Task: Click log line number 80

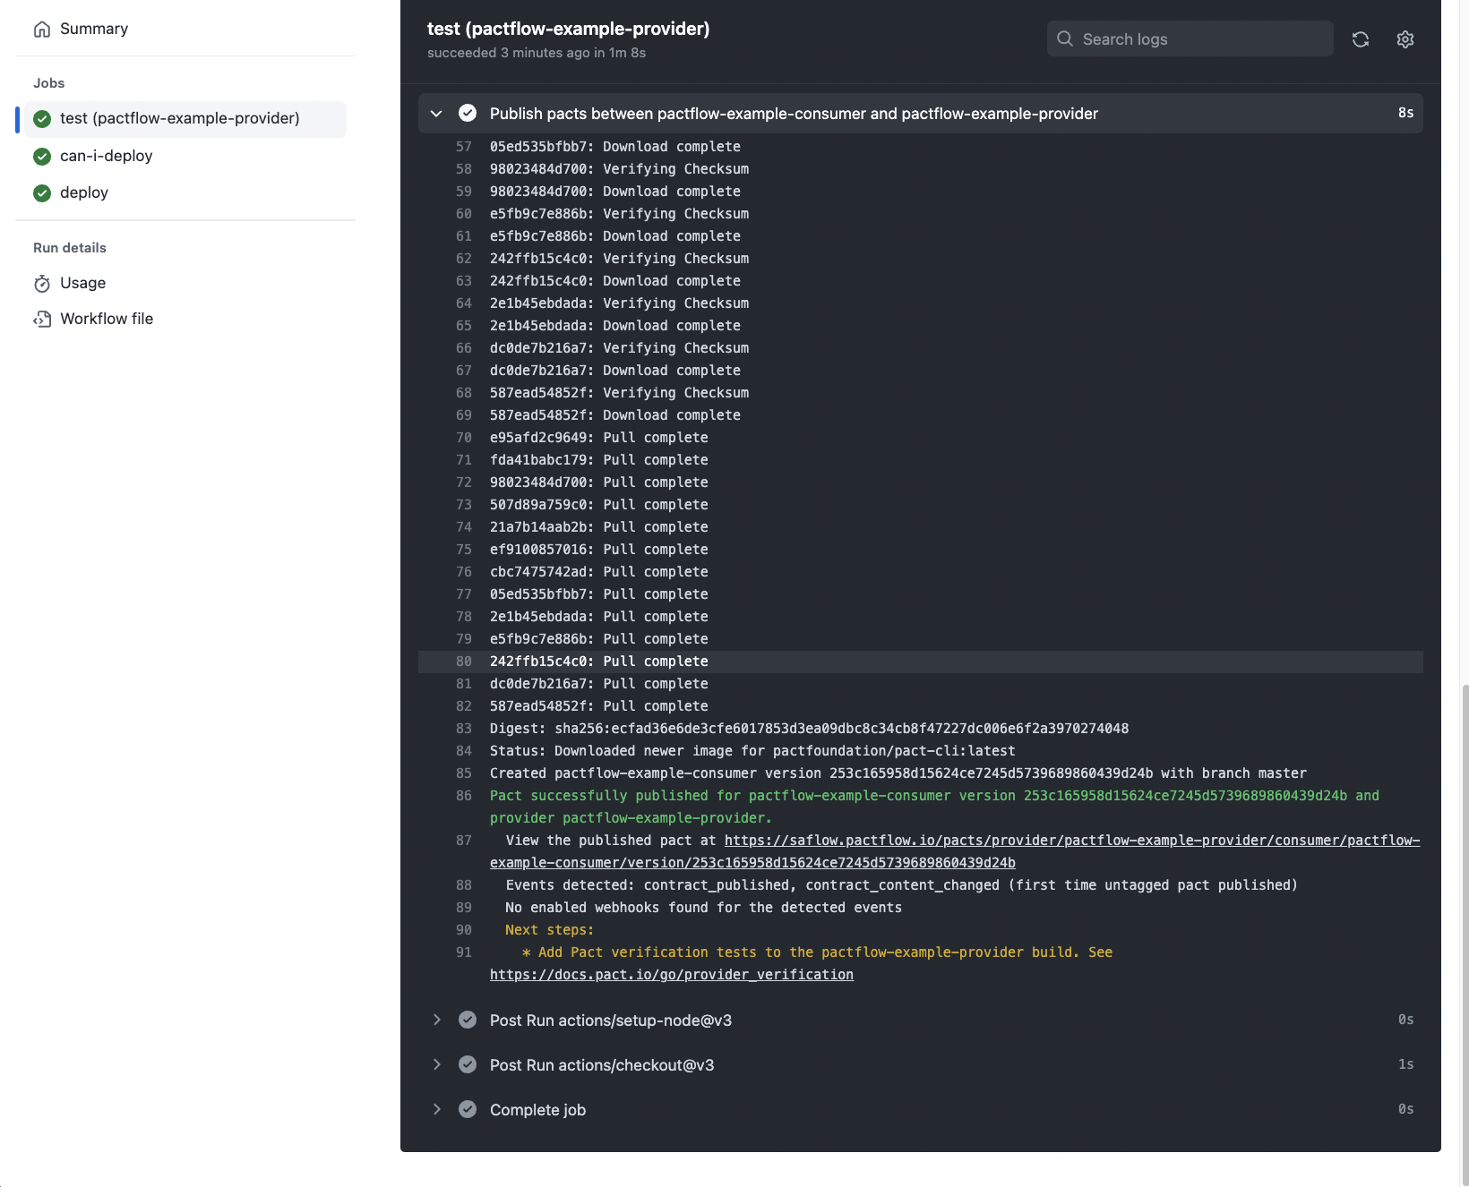Action: pyautogui.click(x=463, y=662)
